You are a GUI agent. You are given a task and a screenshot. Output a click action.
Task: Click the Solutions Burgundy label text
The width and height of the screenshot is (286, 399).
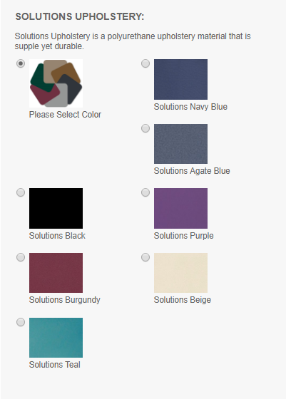(65, 300)
